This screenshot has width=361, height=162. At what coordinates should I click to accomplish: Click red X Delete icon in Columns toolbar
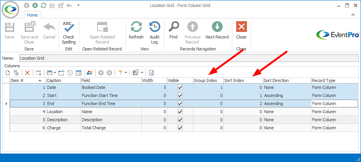(27, 73)
